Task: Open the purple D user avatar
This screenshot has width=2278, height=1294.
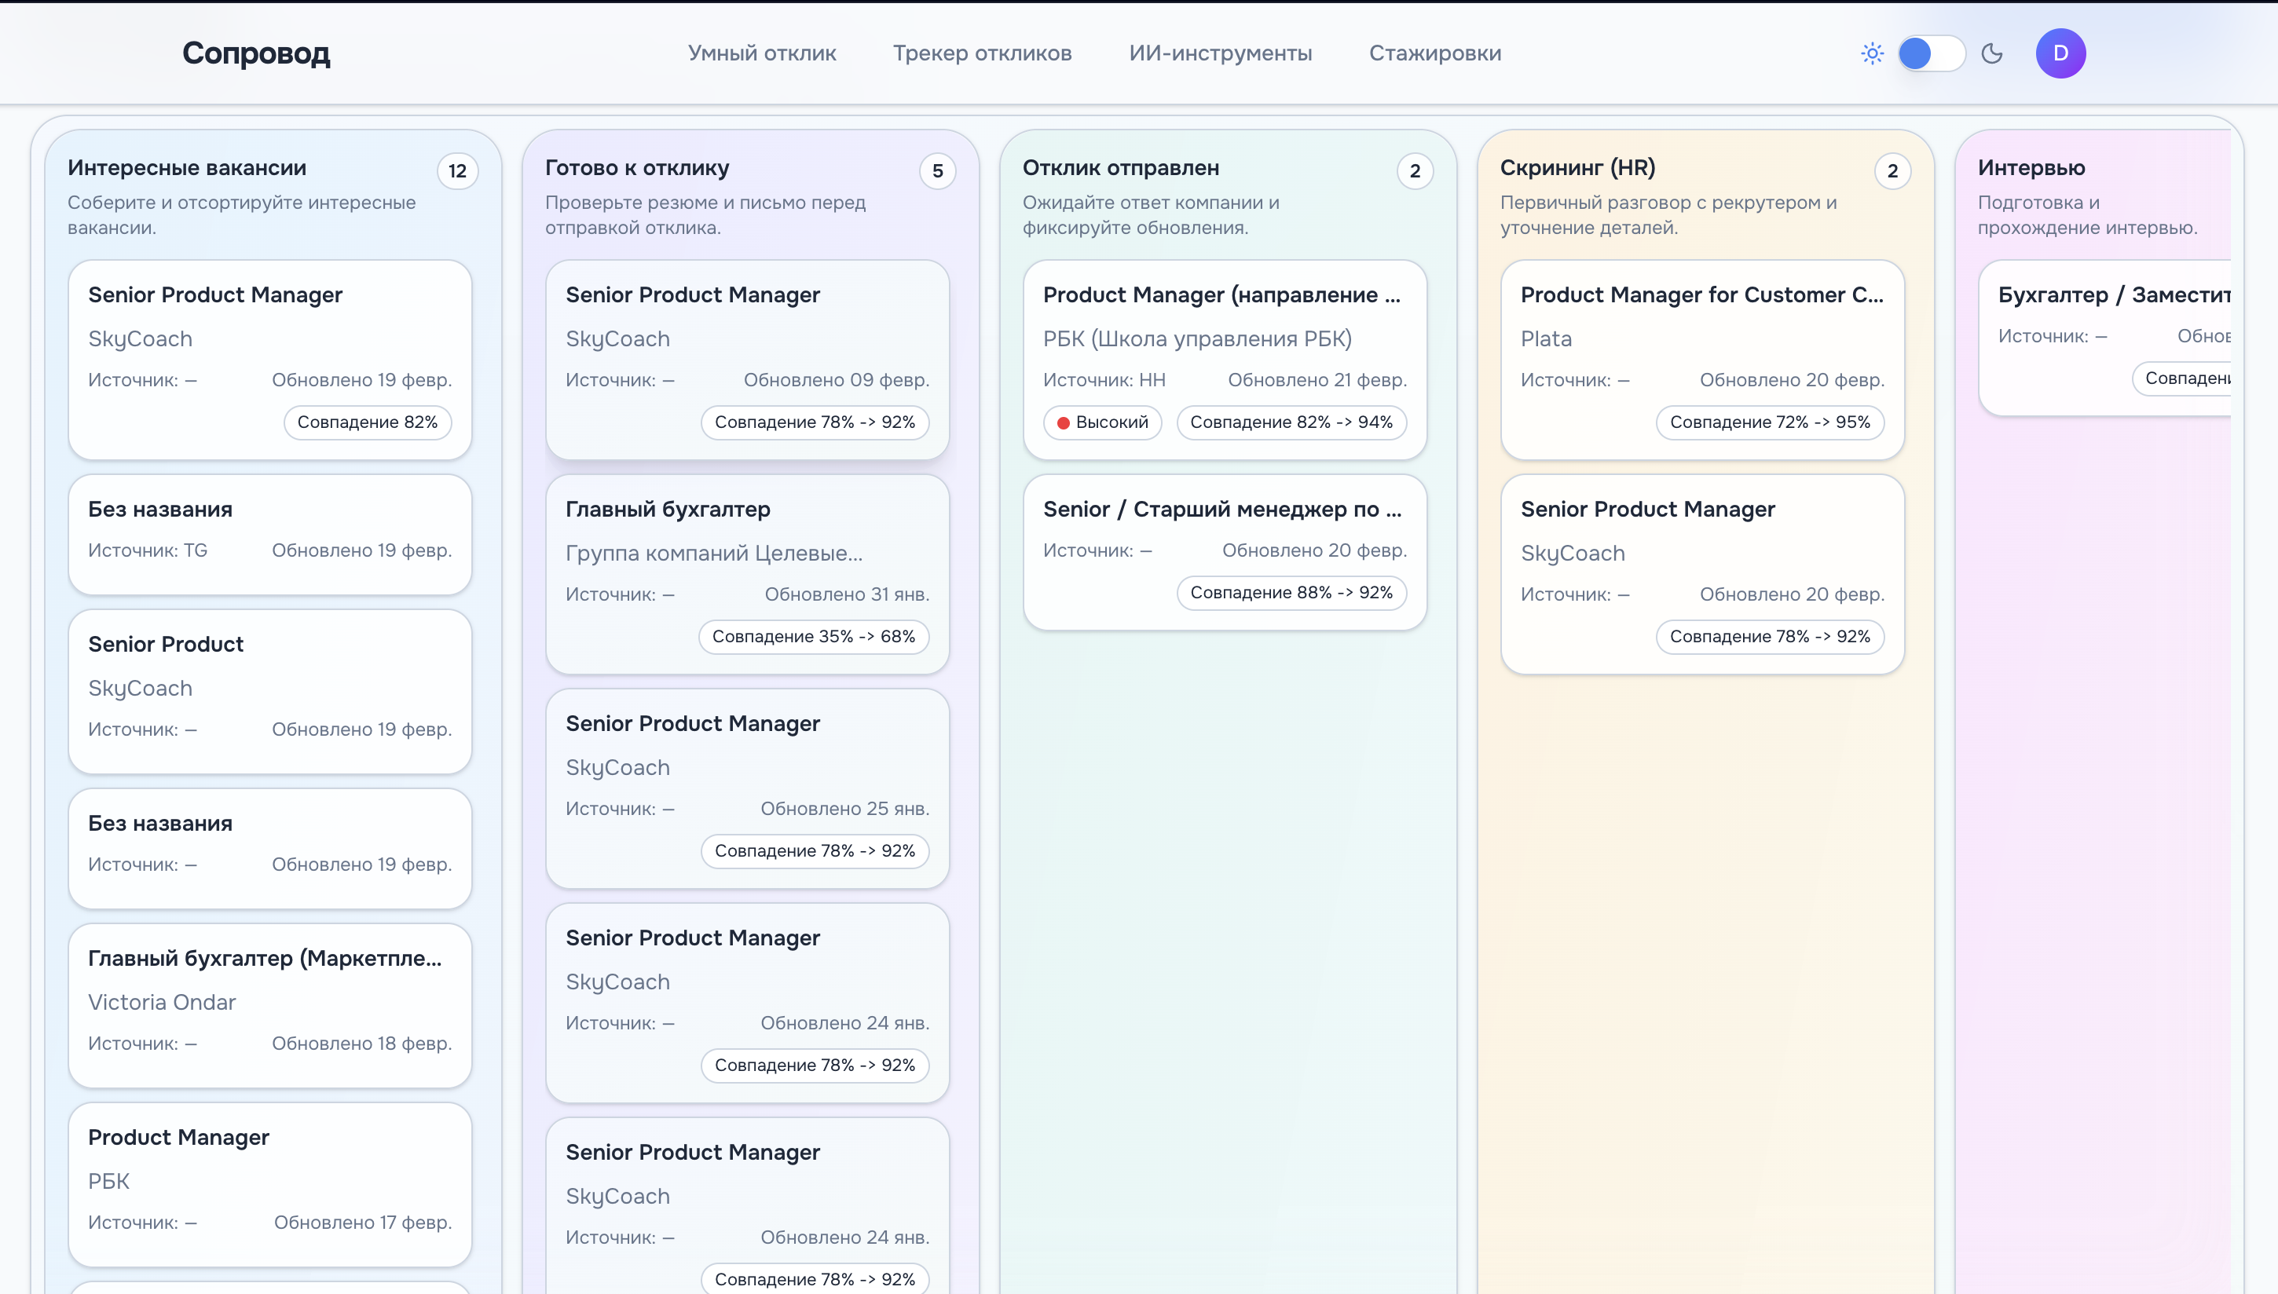Action: (x=2060, y=53)
